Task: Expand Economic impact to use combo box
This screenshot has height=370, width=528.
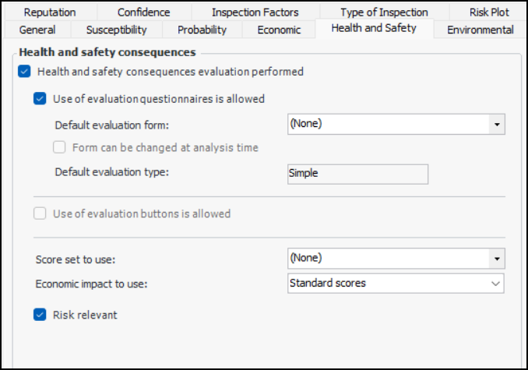Action: (495, 284)
